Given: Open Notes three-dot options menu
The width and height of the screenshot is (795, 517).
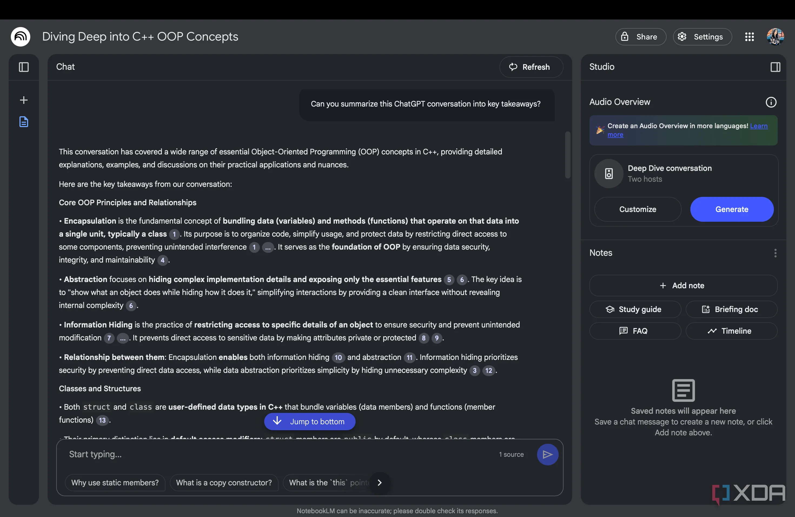Looking at the screenshot, I should 775,253.
